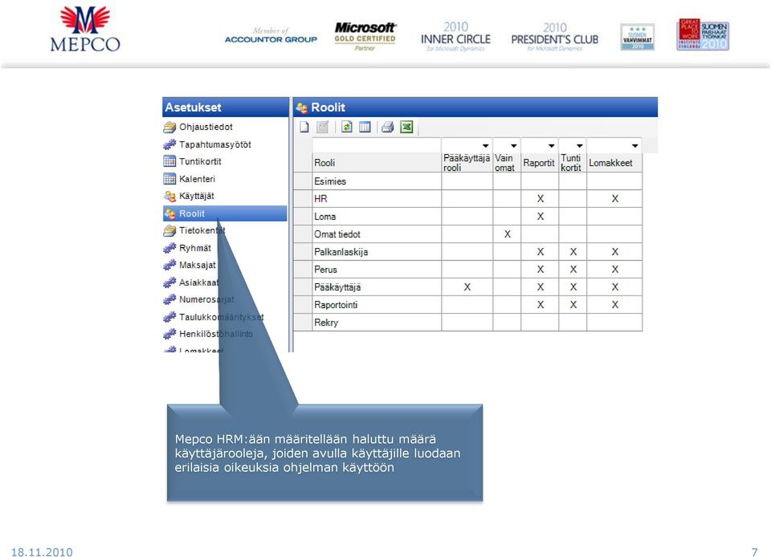Viewport: 771px width, 557px height.
Task: Click the gear icon beside Henkilöstöhallinto
Action: click(x=169, y=334)
